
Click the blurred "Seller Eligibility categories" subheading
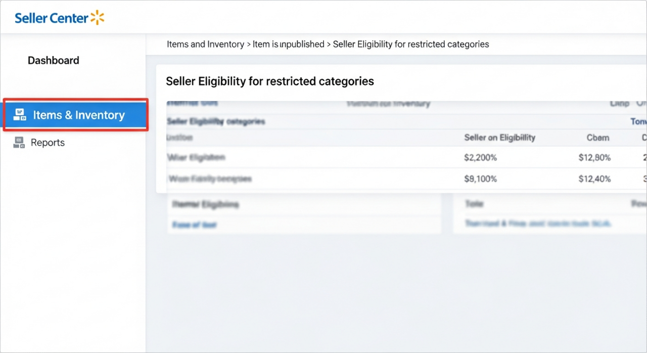(x=215, y=122)
